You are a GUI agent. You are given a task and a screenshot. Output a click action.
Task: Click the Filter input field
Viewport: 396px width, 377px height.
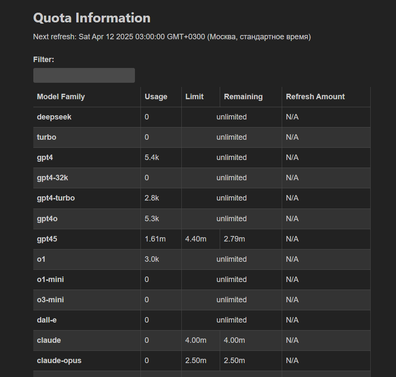click(84, 75)
